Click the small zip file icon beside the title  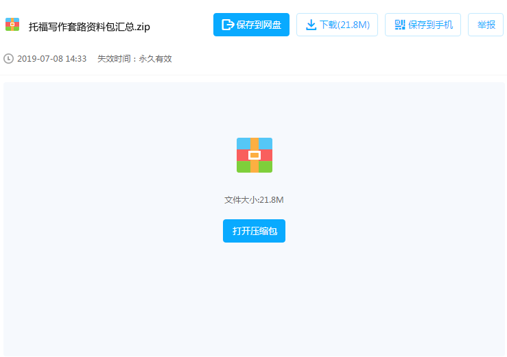pos(12,25)
